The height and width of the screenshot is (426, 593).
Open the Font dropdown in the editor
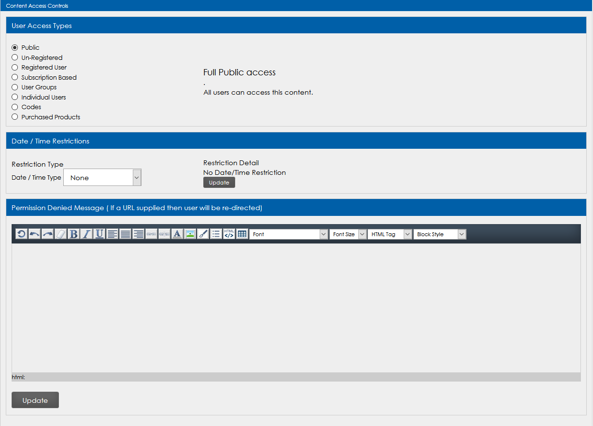coord(288,234)
